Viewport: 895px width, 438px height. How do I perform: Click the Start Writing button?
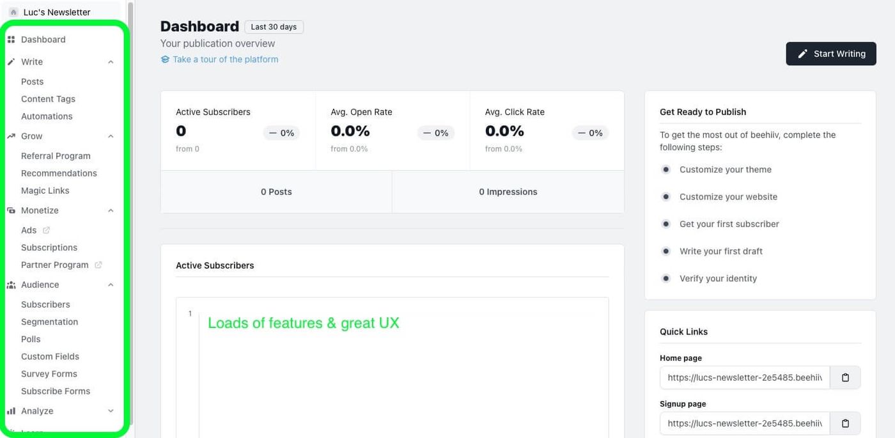coord(831,54)
